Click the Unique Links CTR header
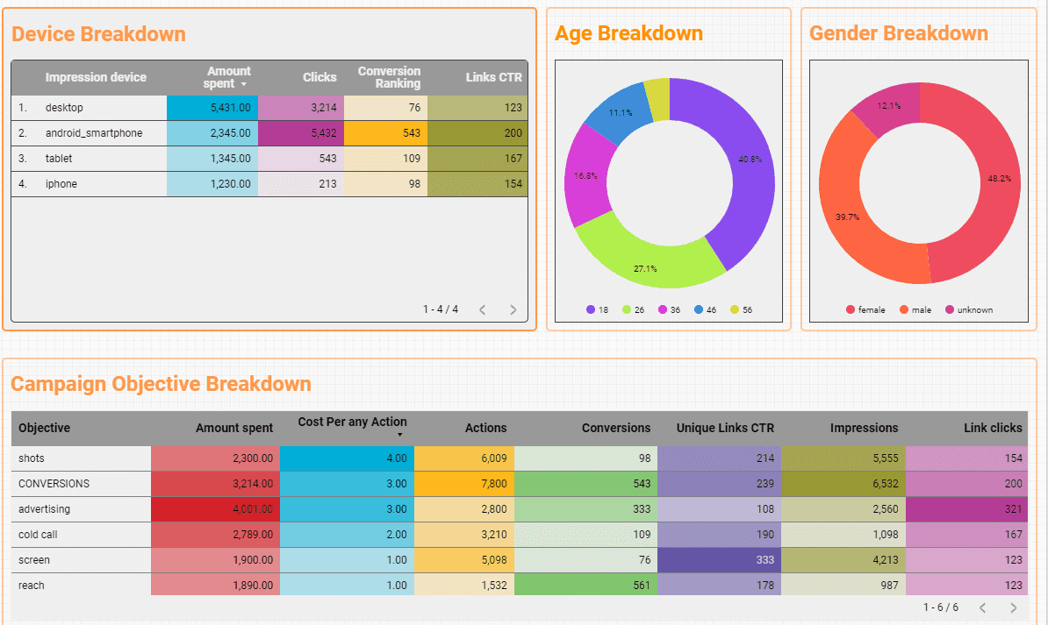This screenshot has height=625, width=1048. click(x=725, y=428)
